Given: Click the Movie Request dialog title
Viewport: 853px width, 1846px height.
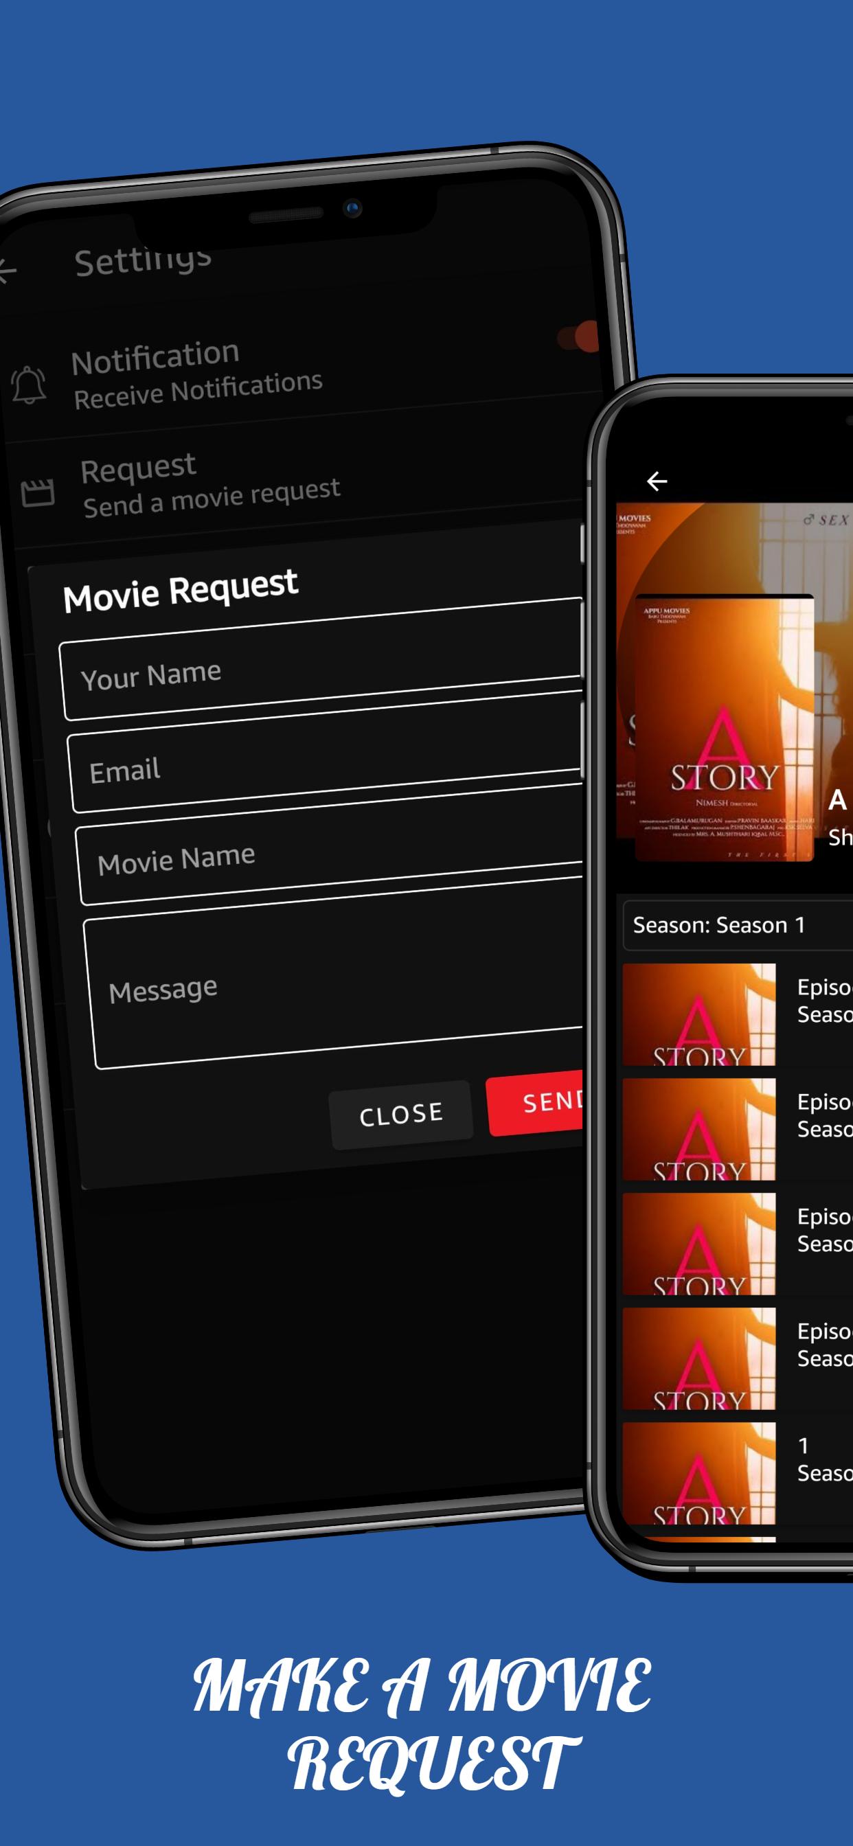Looking at the screenshot, I should tap(180, 591).
